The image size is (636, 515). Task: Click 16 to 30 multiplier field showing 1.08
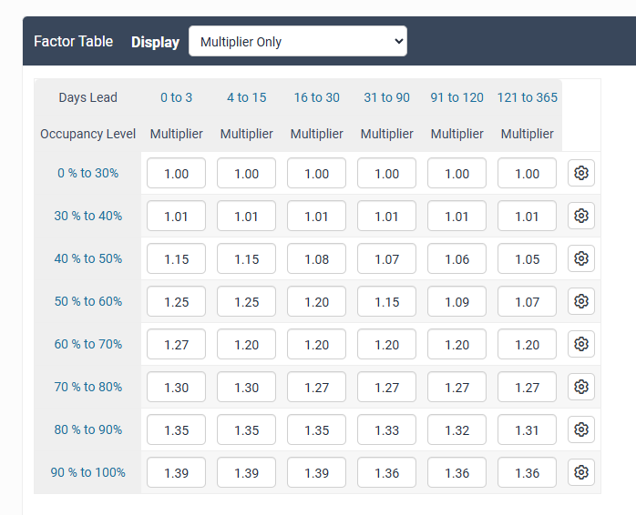316,258
